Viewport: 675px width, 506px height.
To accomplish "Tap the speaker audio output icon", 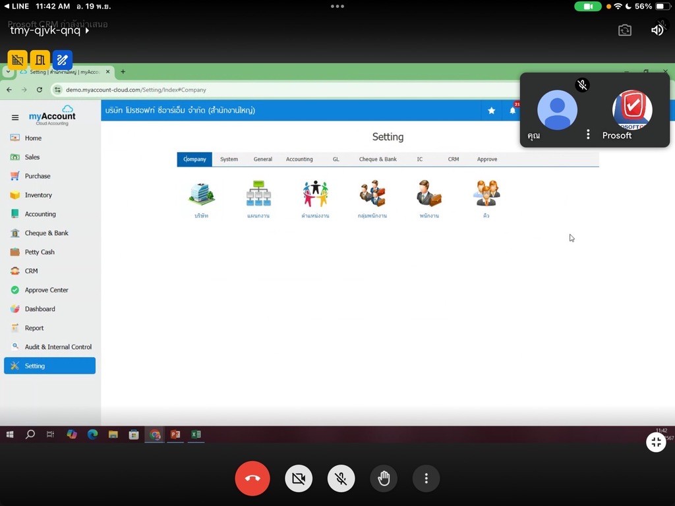I will tap(657, 30).
